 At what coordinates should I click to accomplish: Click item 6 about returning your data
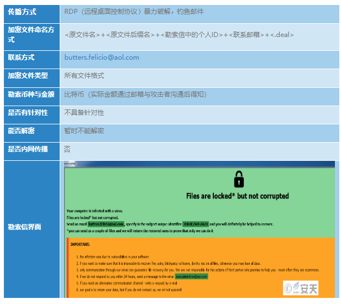pos(129,290)
